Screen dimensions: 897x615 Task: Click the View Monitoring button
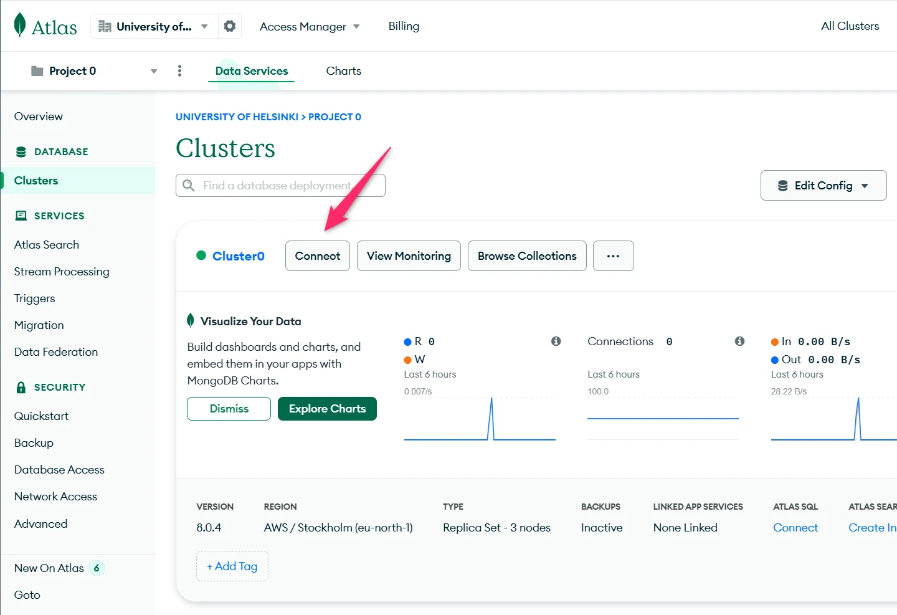(x=409, y=256)
